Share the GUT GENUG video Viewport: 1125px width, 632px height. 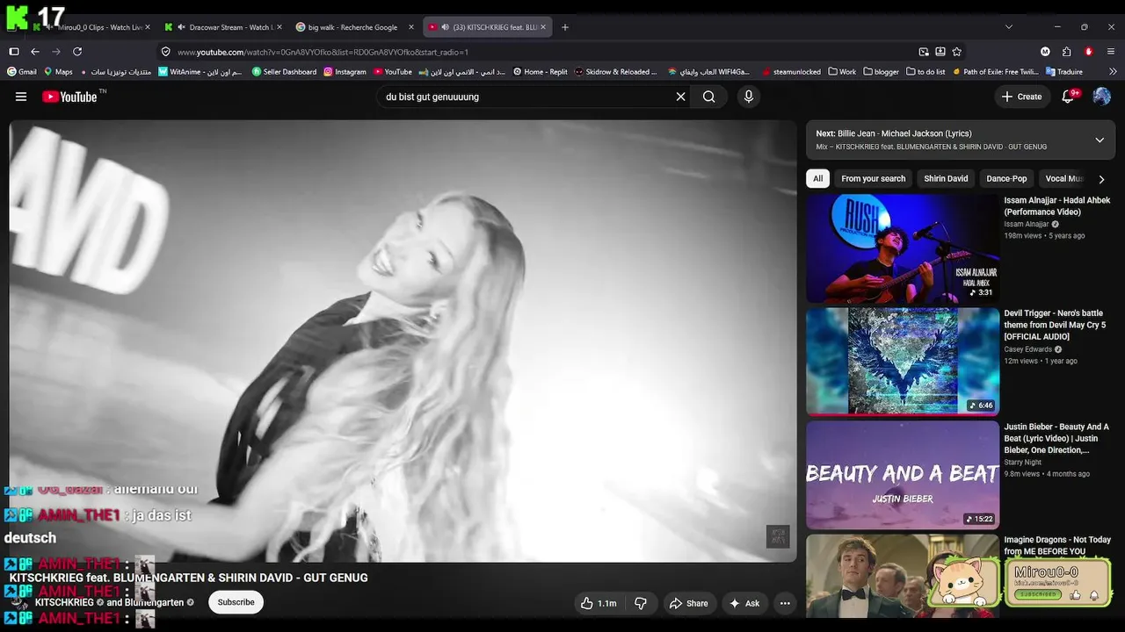688,603
